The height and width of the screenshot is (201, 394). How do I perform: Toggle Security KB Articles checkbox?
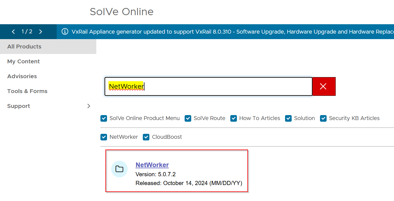323,118
